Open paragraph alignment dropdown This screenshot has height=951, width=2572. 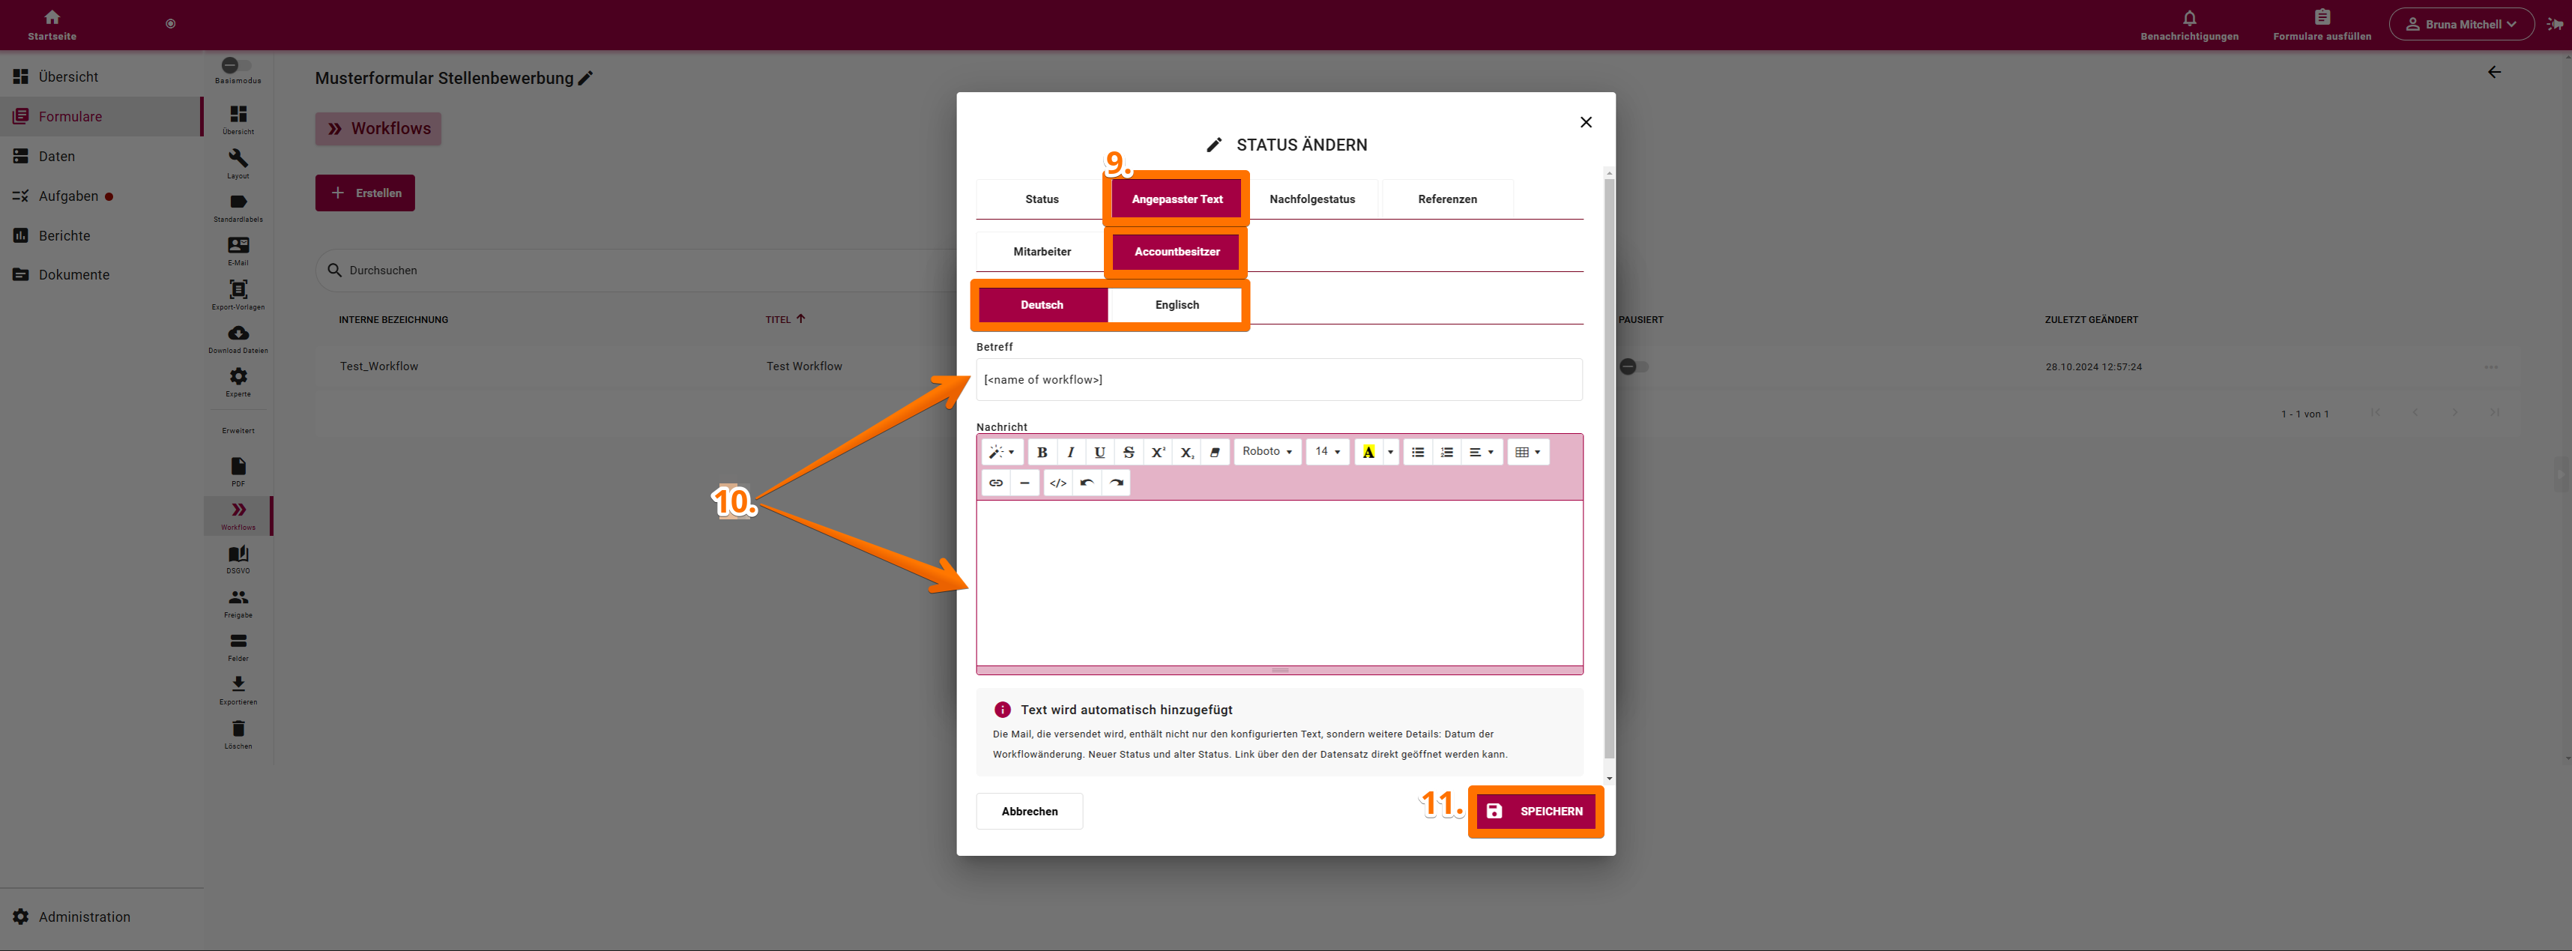click(x=1481, y=453)
